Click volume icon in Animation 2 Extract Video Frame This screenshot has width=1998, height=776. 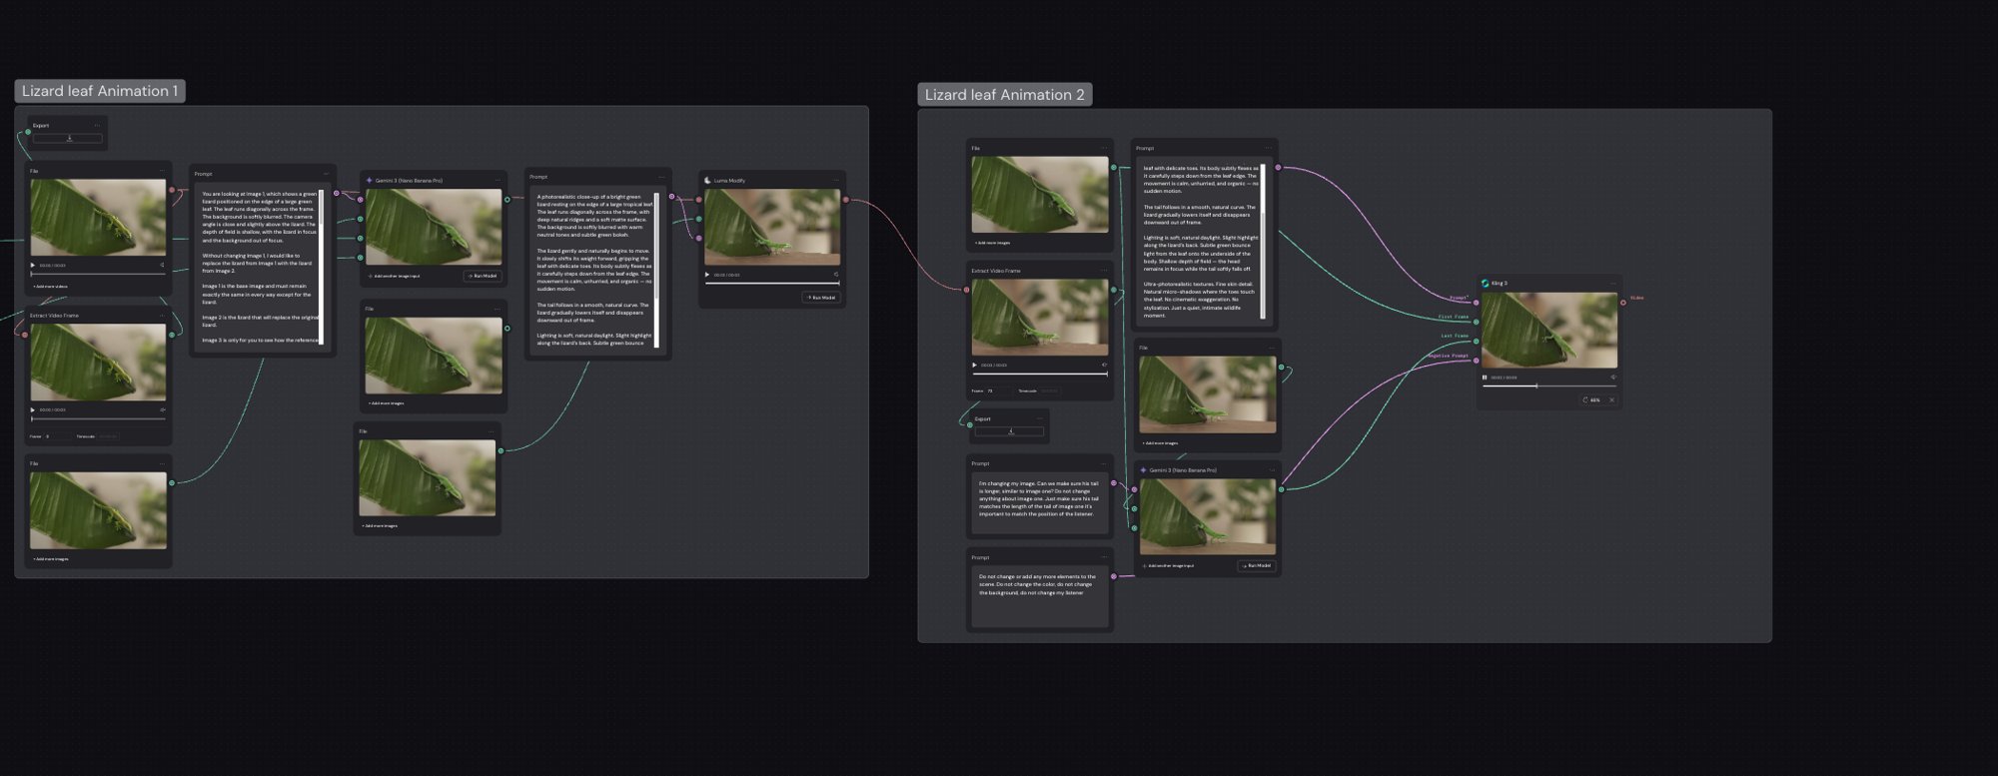[1104, 365]
